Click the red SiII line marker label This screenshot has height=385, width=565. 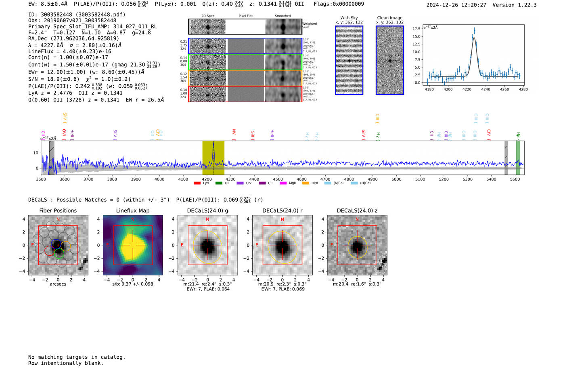(x=253, y=134)
